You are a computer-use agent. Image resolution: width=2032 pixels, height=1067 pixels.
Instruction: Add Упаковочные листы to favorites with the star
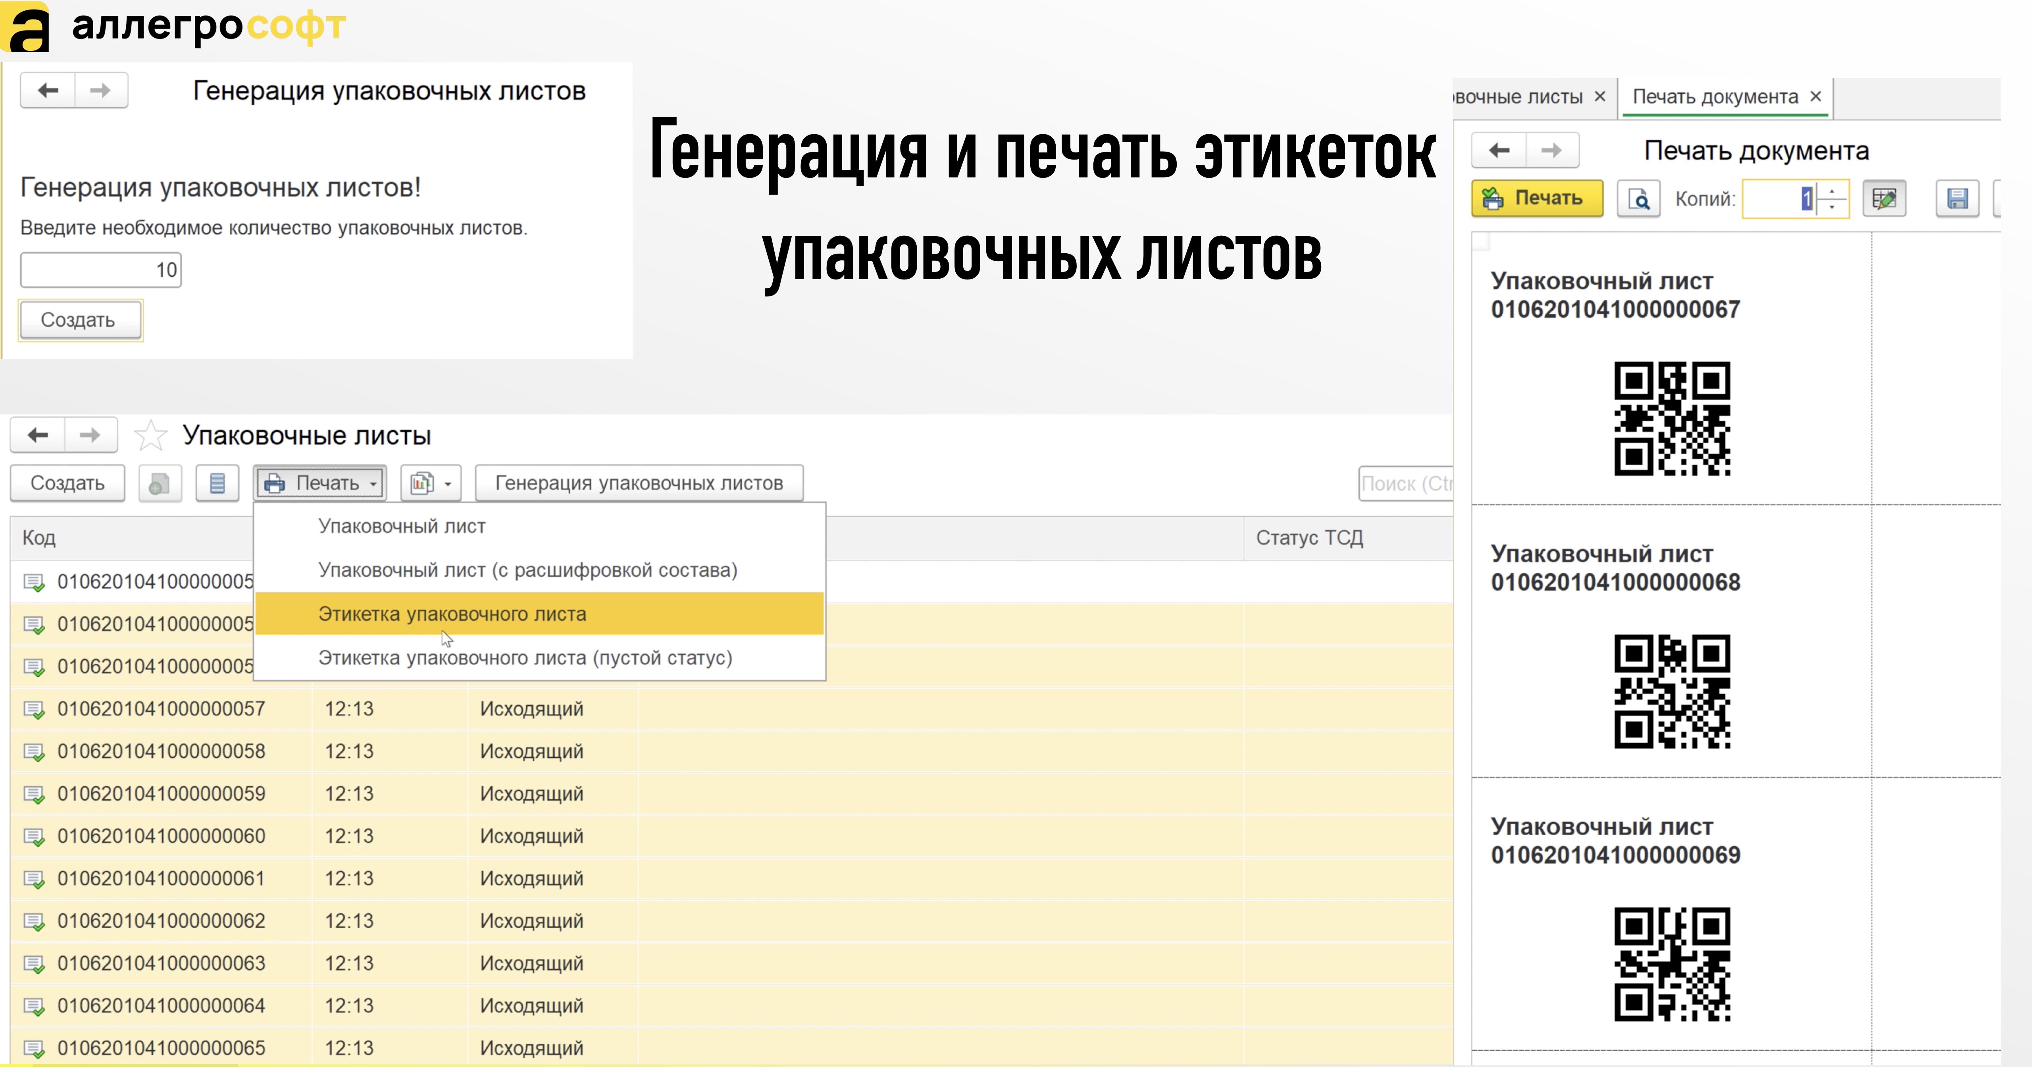coord(150,435)
